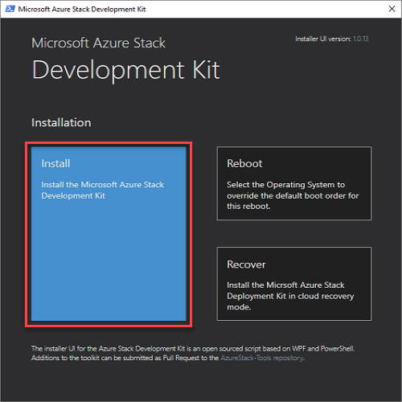
Task: Click the 'Microsoft Azure Stack' heading text
Action: point(98,43)
